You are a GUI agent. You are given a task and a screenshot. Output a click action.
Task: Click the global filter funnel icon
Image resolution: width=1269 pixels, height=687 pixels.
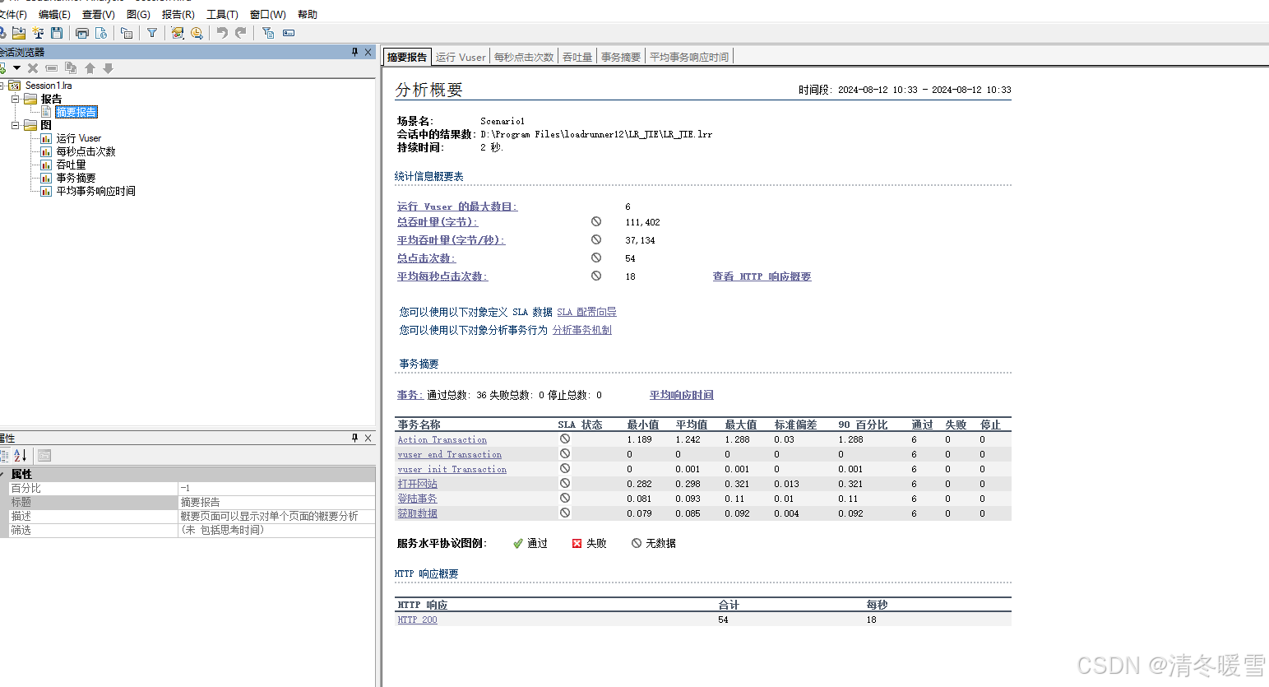[152, 33]
